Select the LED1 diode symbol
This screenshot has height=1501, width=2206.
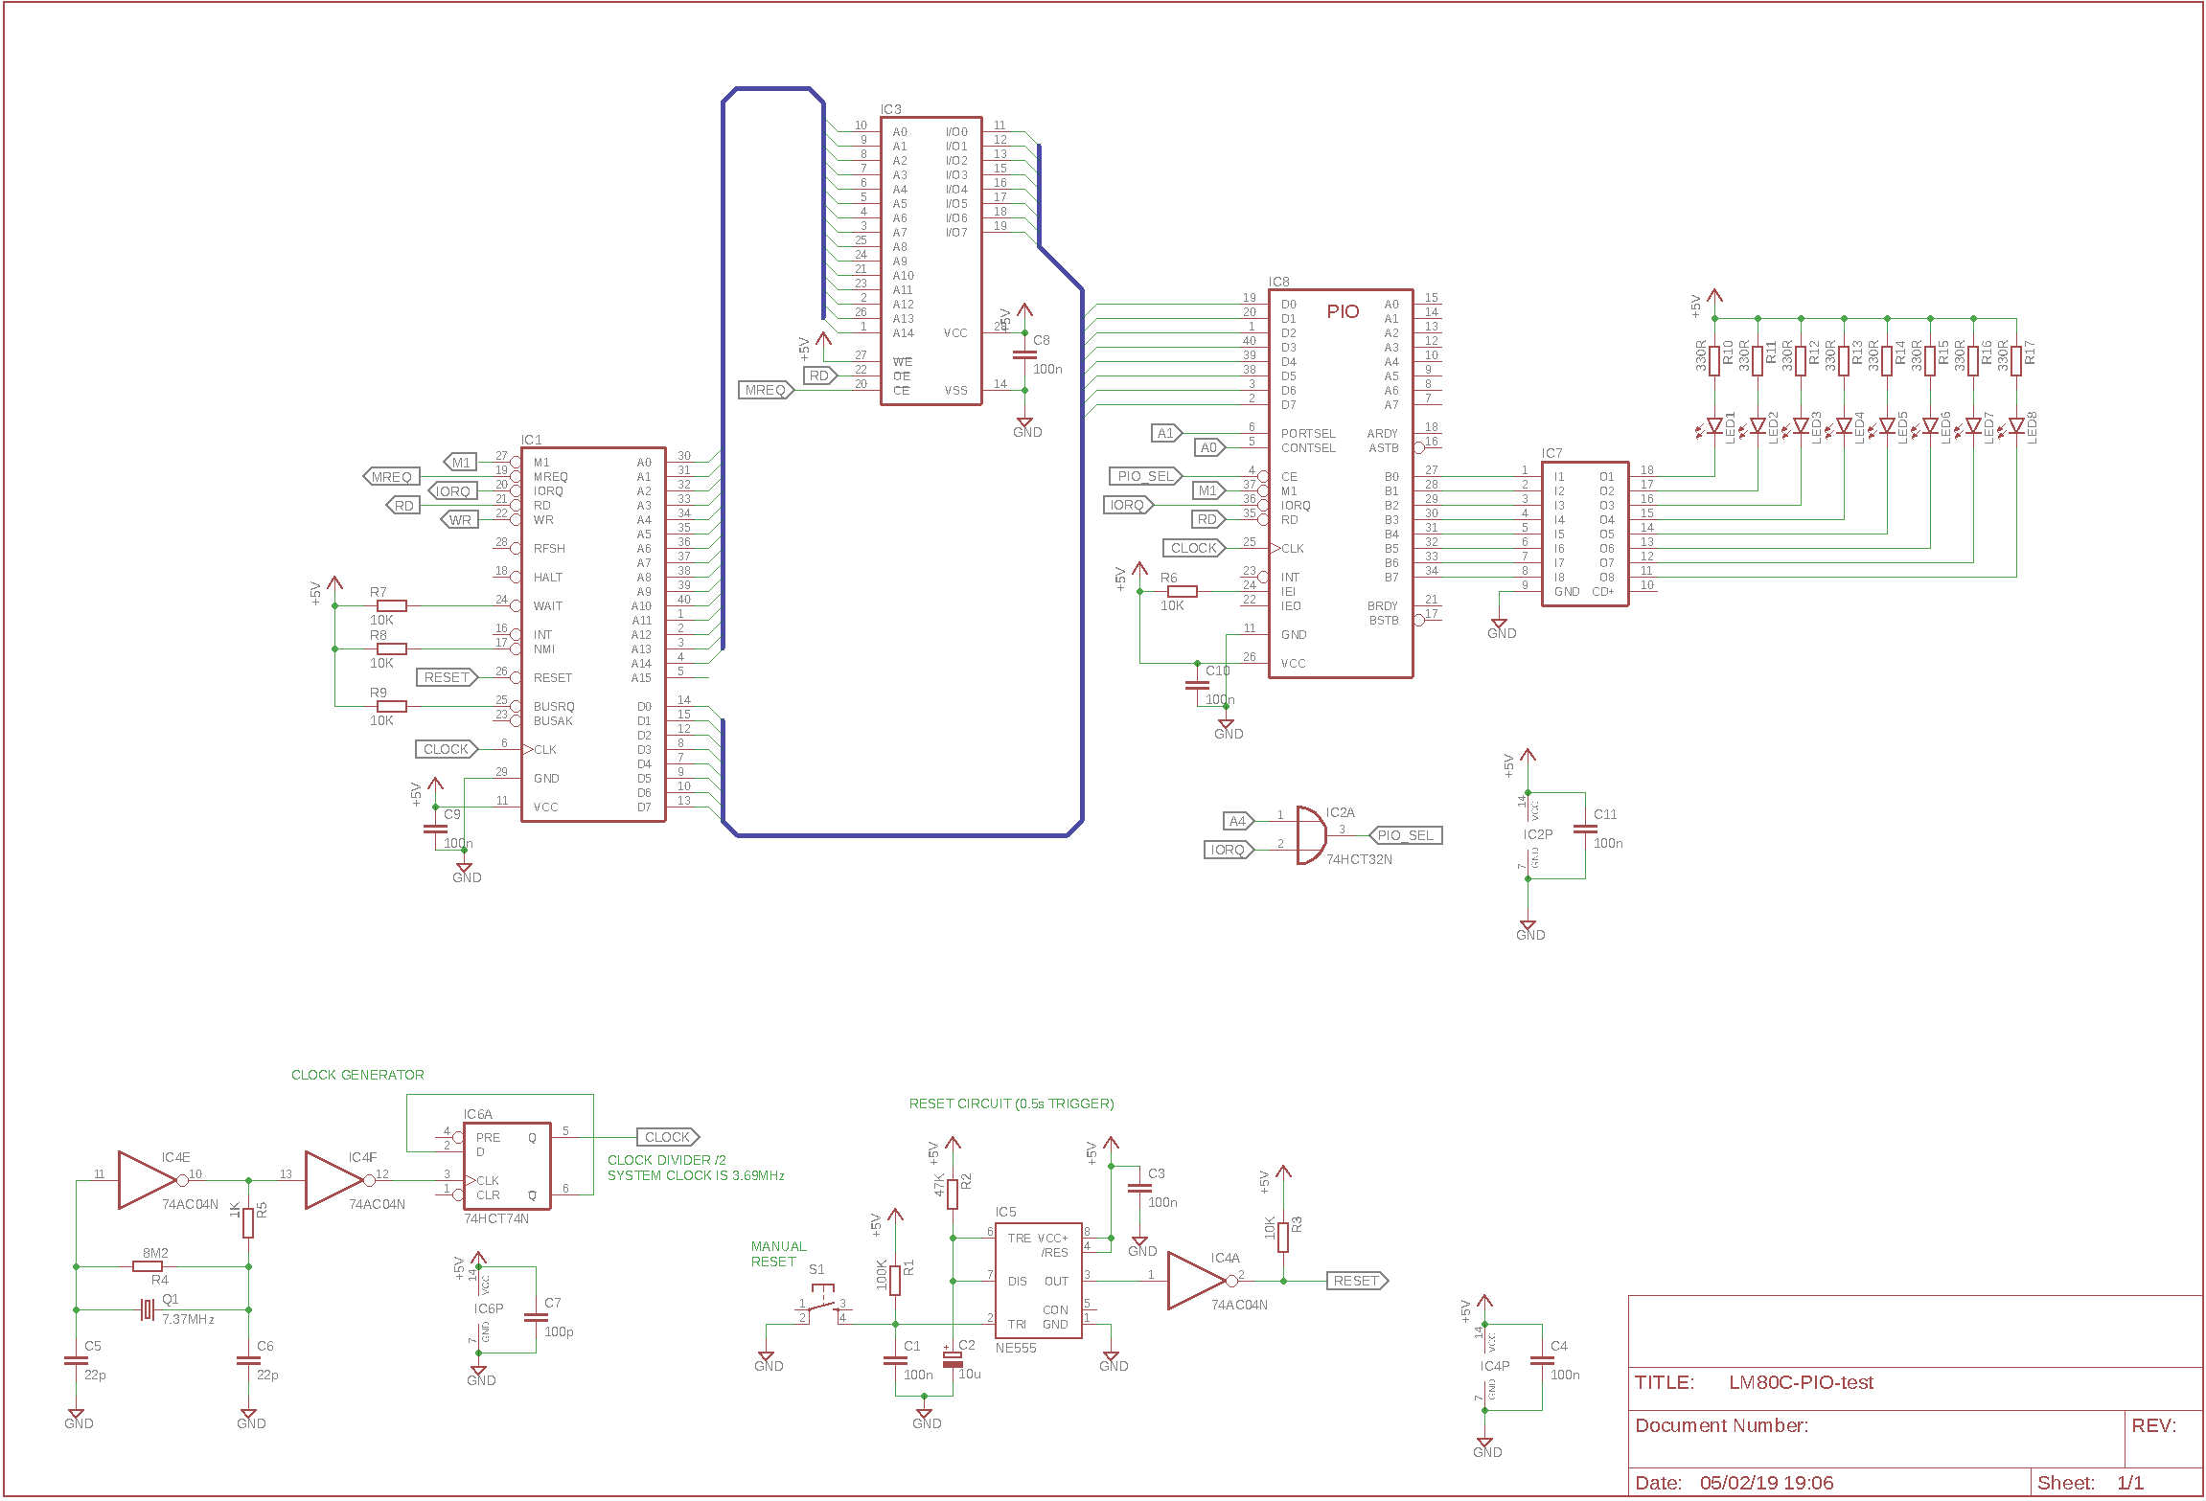(x=1714, y=426)
